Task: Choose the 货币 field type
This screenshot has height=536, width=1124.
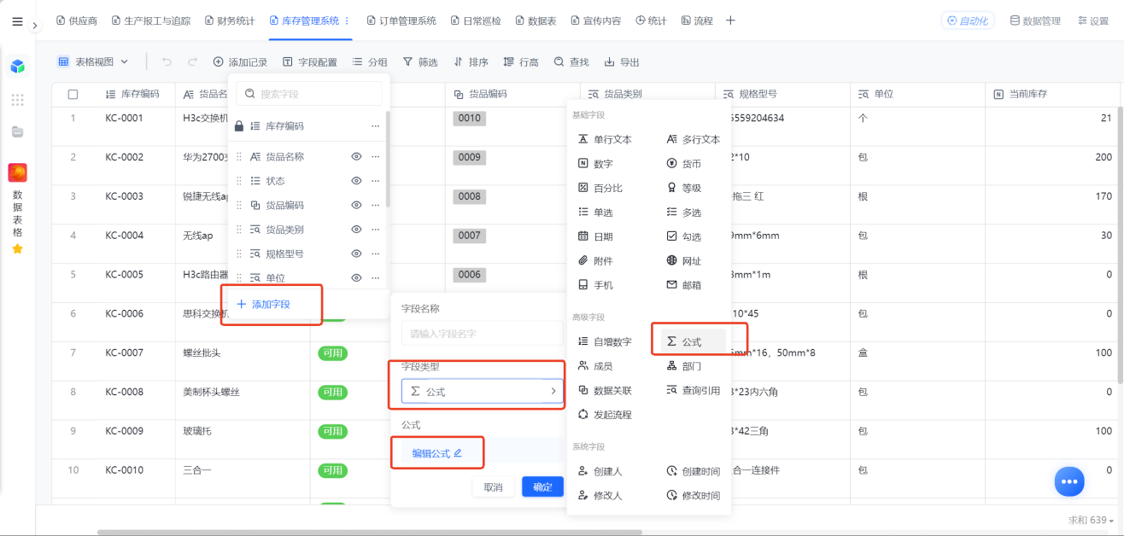Action: click(x=683, y=164)
